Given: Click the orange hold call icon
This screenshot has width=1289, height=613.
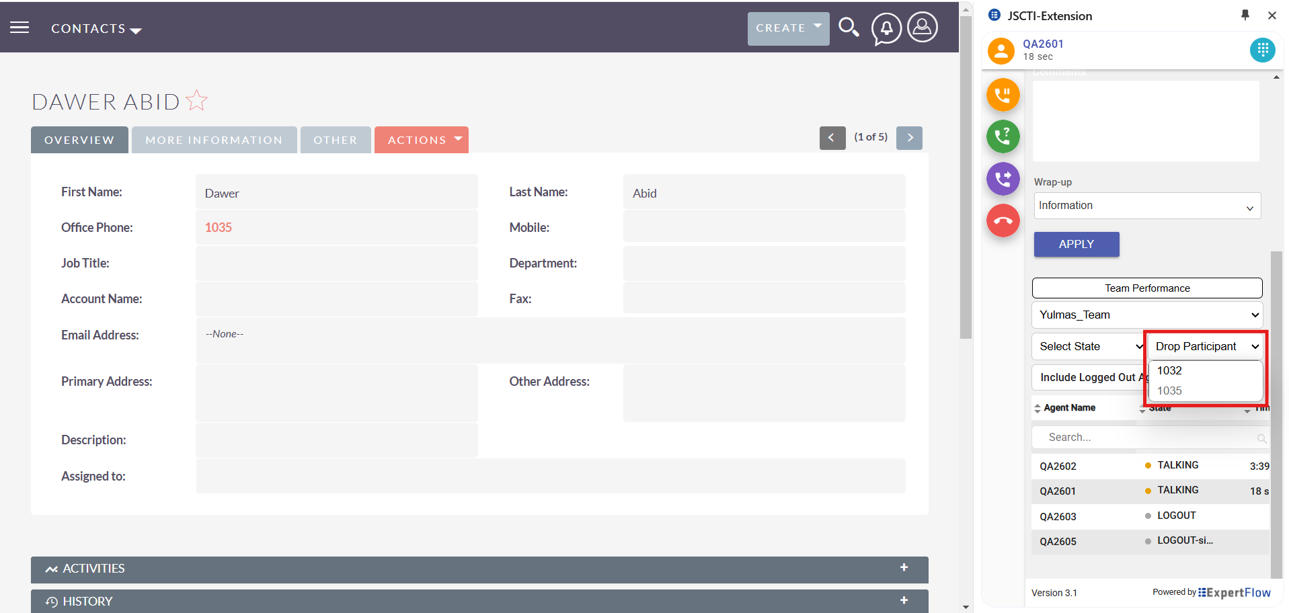Looking at the screenshot, I should 1003,95.
